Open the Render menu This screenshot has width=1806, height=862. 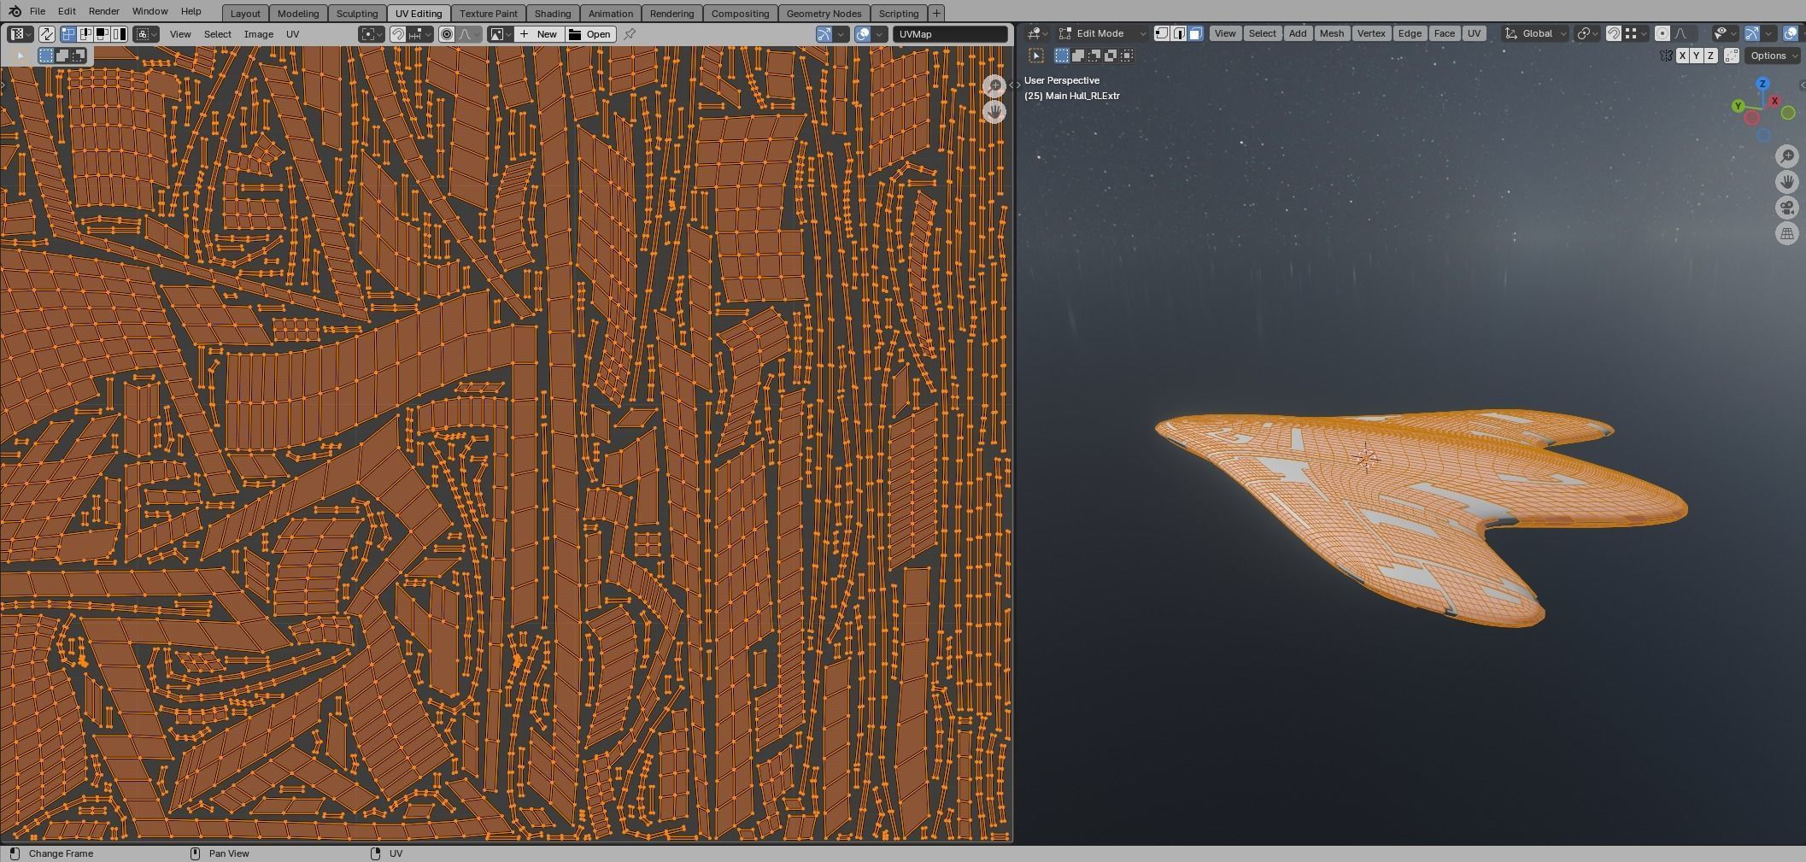click(x=103, y=11)
